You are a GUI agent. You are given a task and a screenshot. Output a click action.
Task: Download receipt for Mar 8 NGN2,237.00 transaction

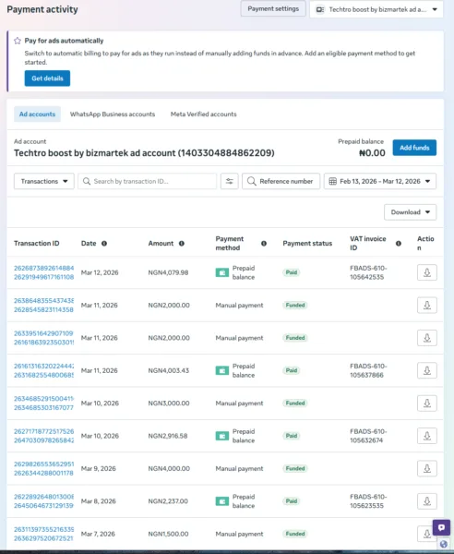point(427,501)
